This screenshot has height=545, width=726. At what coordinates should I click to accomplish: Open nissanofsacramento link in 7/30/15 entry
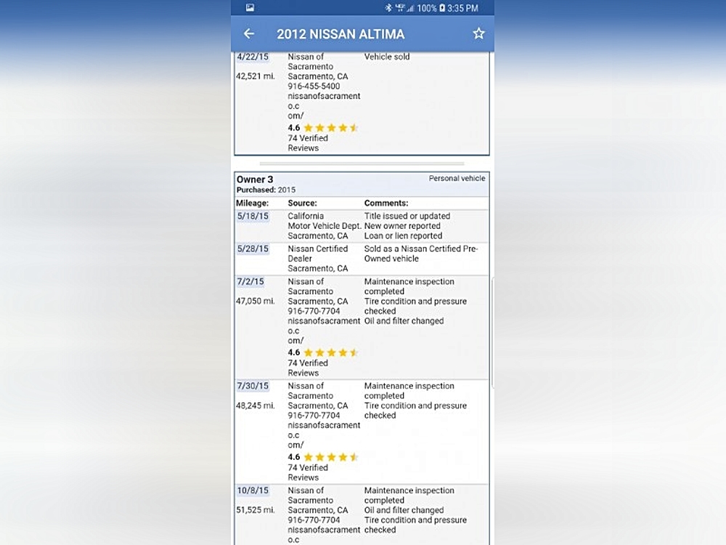point(324,435)
